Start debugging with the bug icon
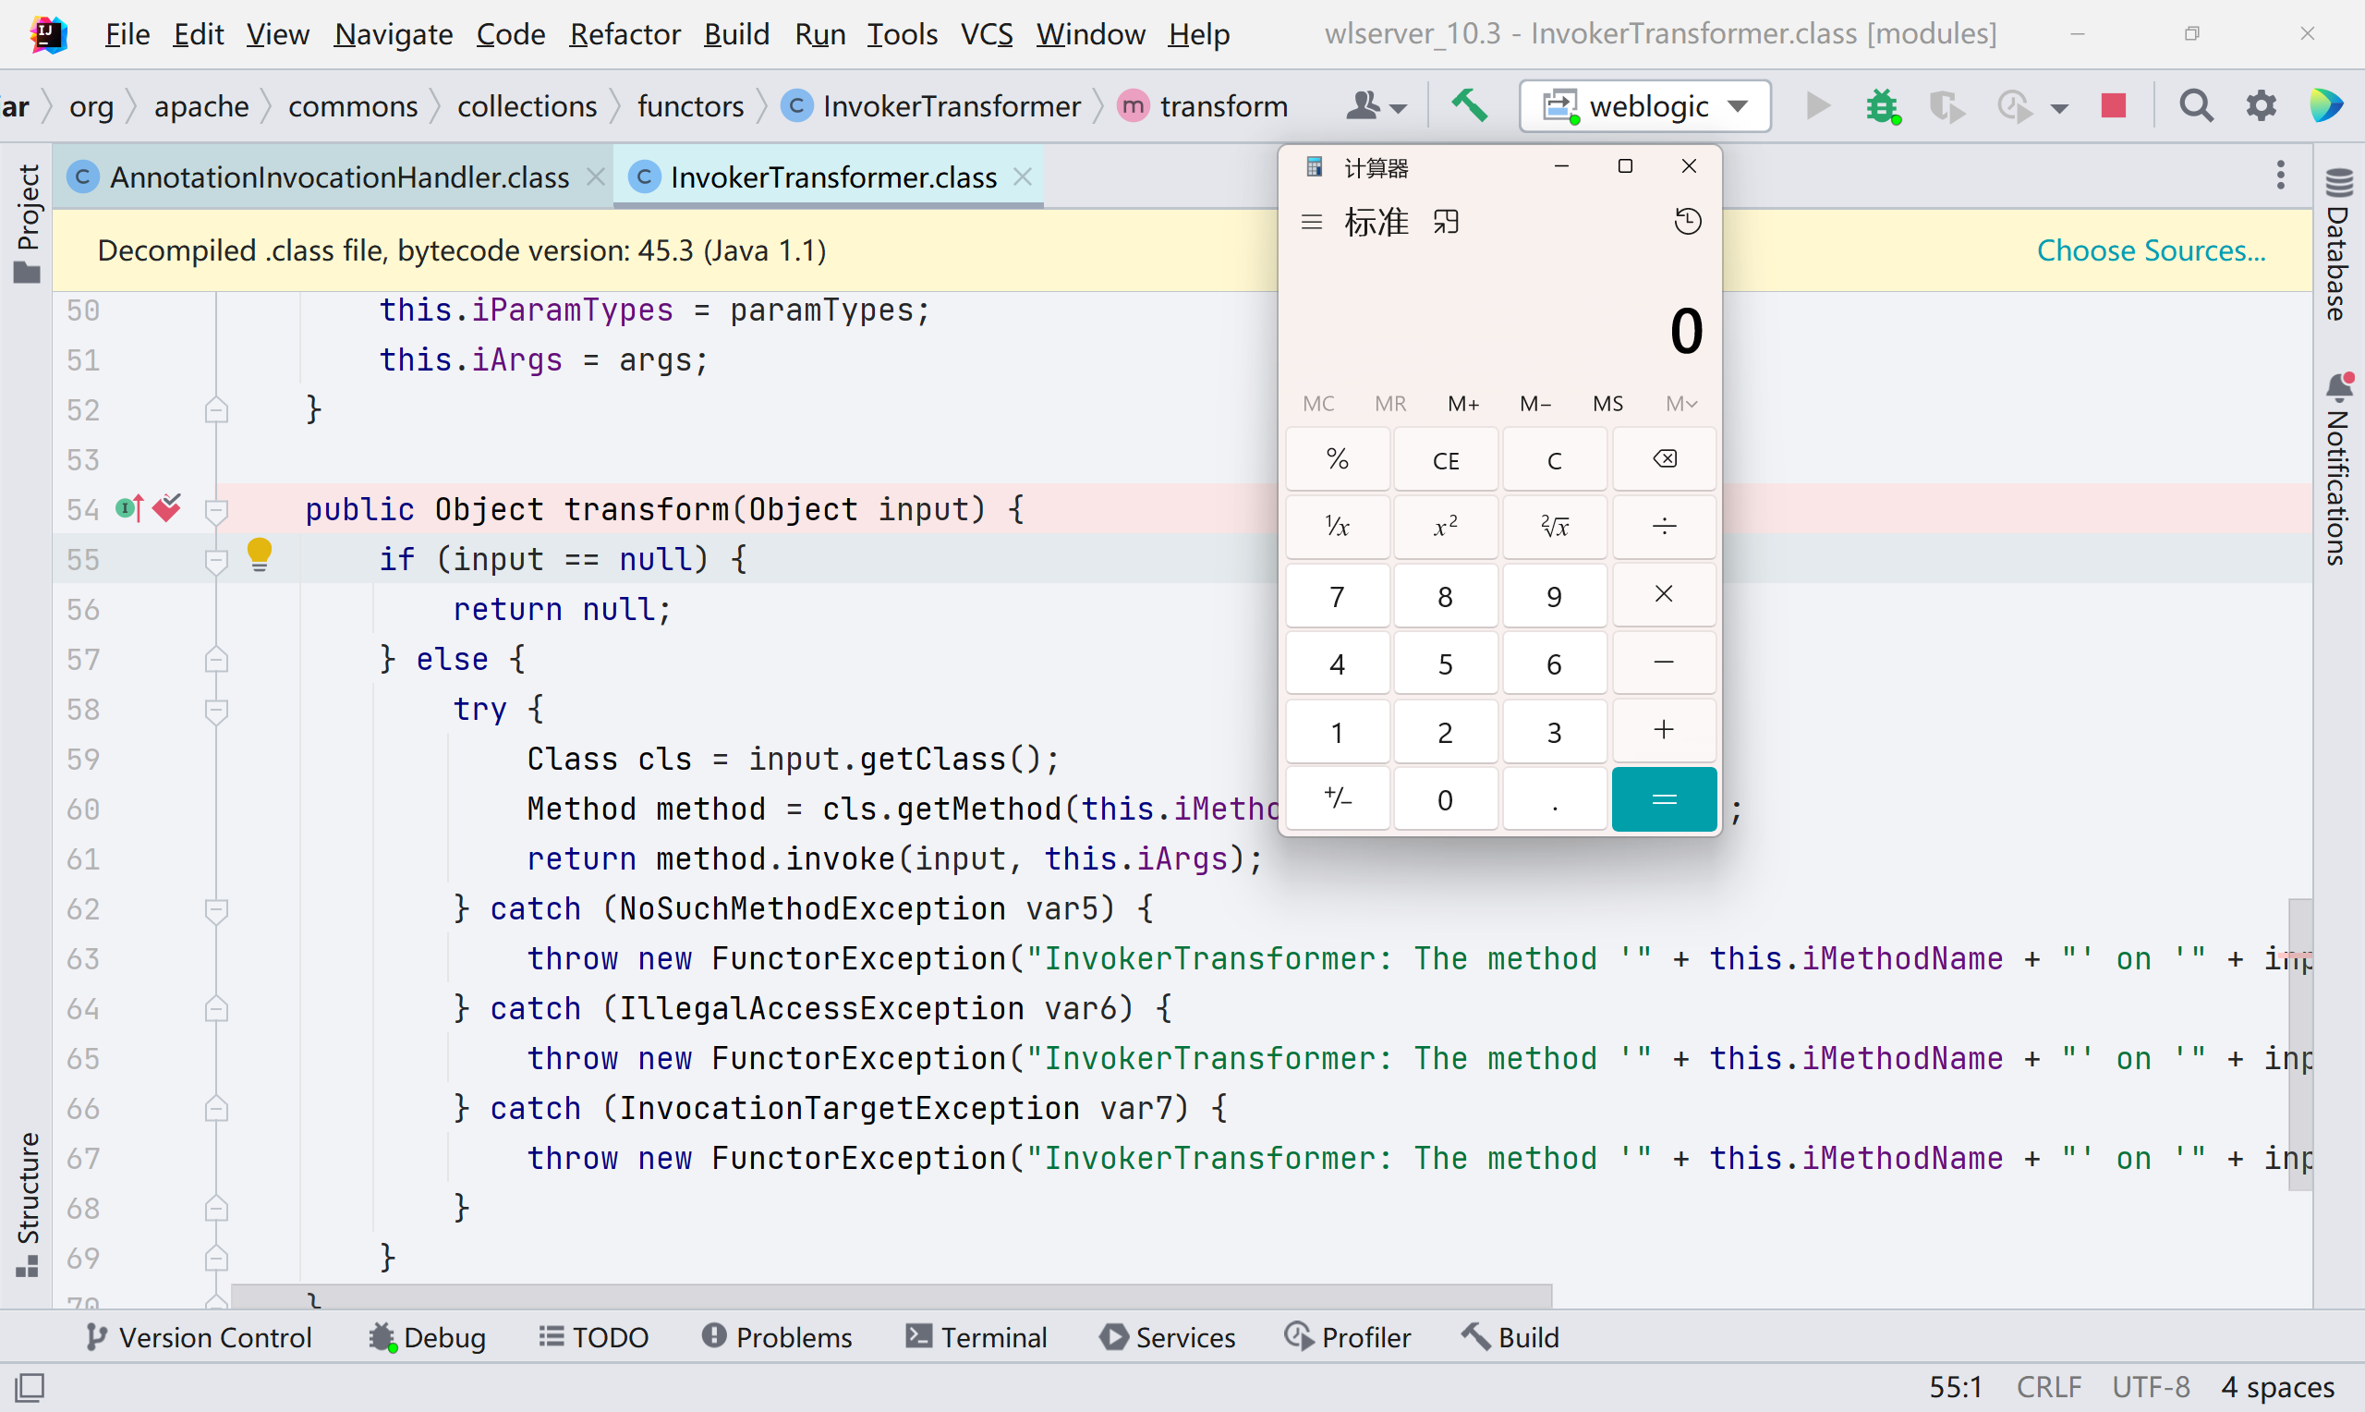The height and width of the screenshot is (1412, 2365). click(x=1881, y=105)
